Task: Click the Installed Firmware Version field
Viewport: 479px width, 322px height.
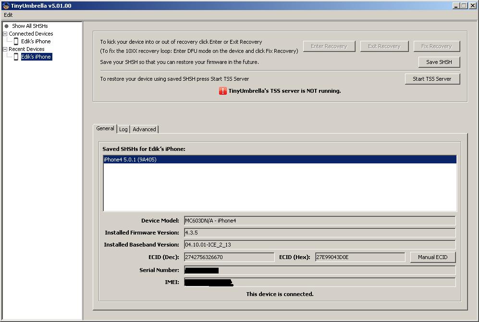Action: [319, 233]
